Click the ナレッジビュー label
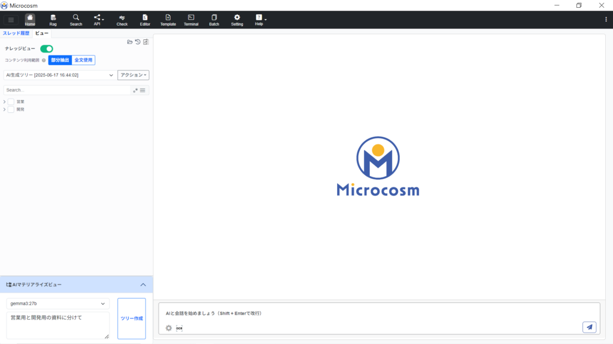The image size is (613, 344). pos(20,49)
